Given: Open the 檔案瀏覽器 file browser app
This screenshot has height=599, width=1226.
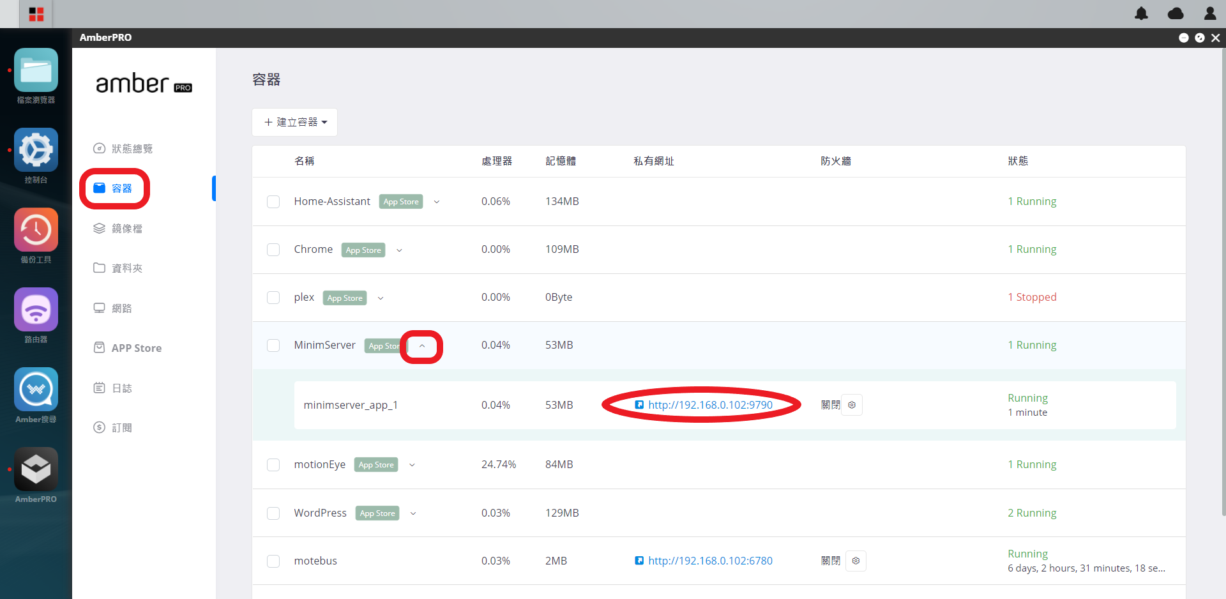Looking at the screenshot, I should point(36,70).
